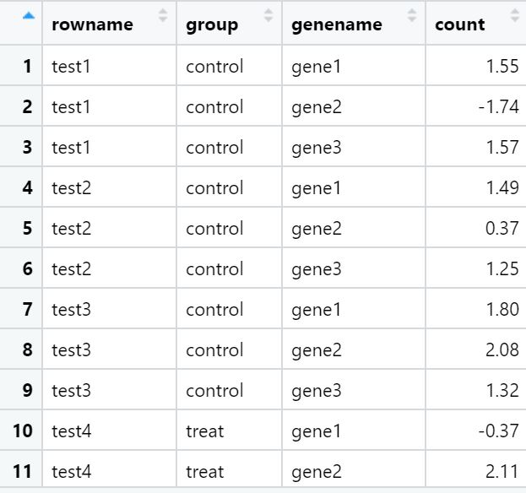Viewport: 526px width, 493px height.
Task: Select the count value -1.74
Action: point(502,106)
